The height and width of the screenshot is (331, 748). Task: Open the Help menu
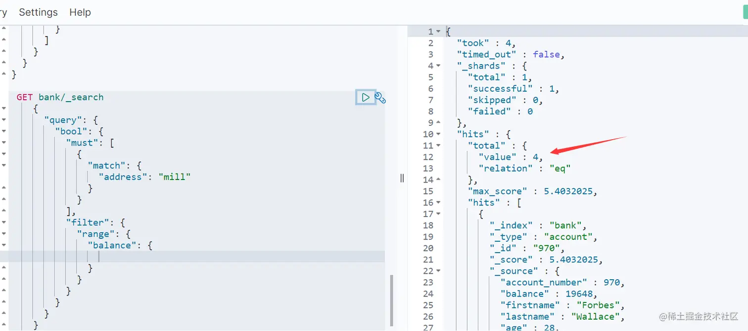coord(80,12)
